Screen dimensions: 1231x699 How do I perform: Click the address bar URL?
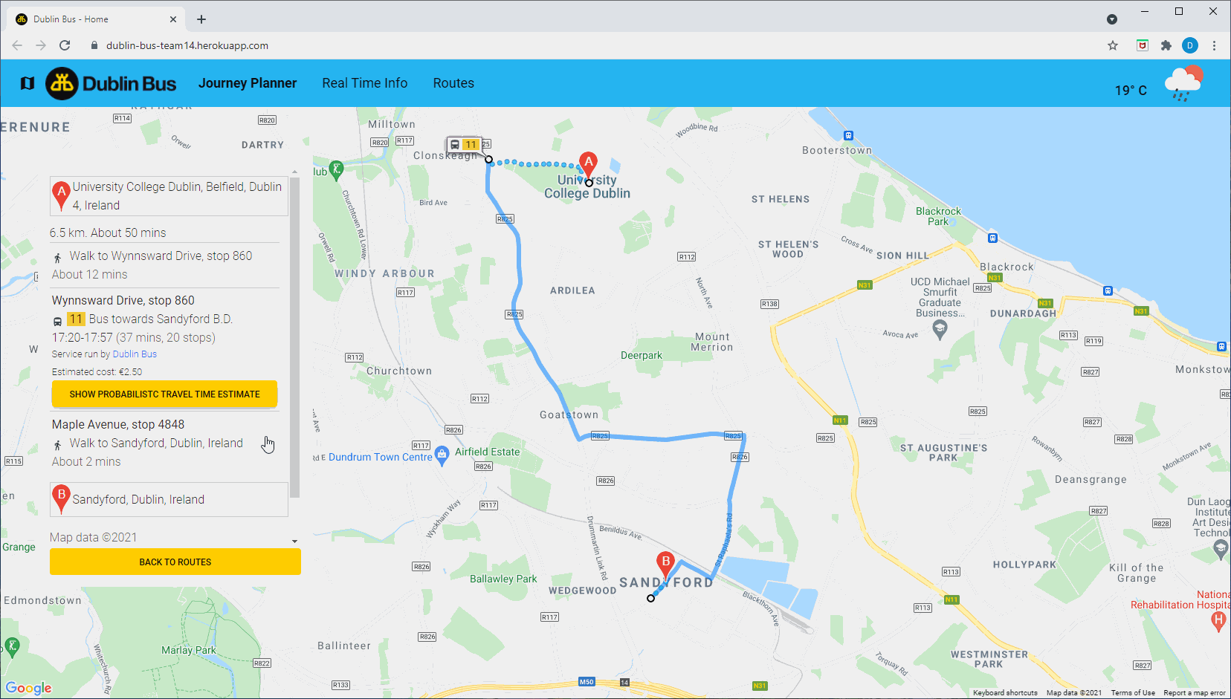tap(187, 45)
